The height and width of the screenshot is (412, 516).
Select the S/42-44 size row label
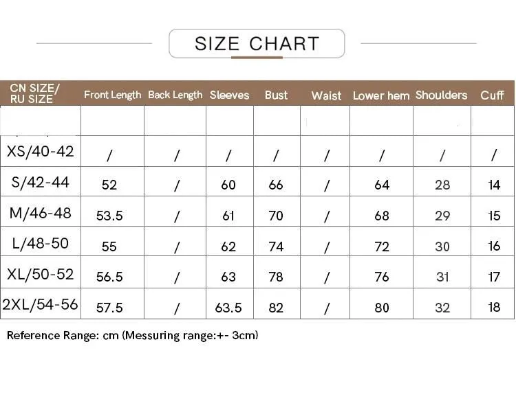click(x=40, y=182)
